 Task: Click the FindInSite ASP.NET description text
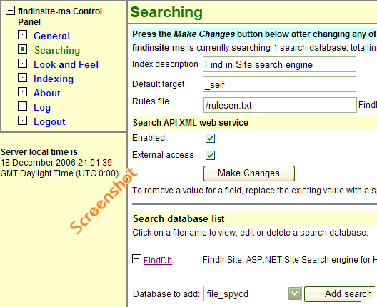[290, 260]
